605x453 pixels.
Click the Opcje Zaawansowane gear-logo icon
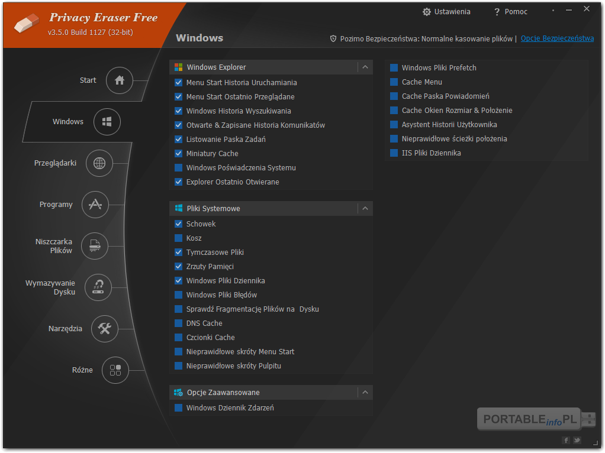(178, 393)
